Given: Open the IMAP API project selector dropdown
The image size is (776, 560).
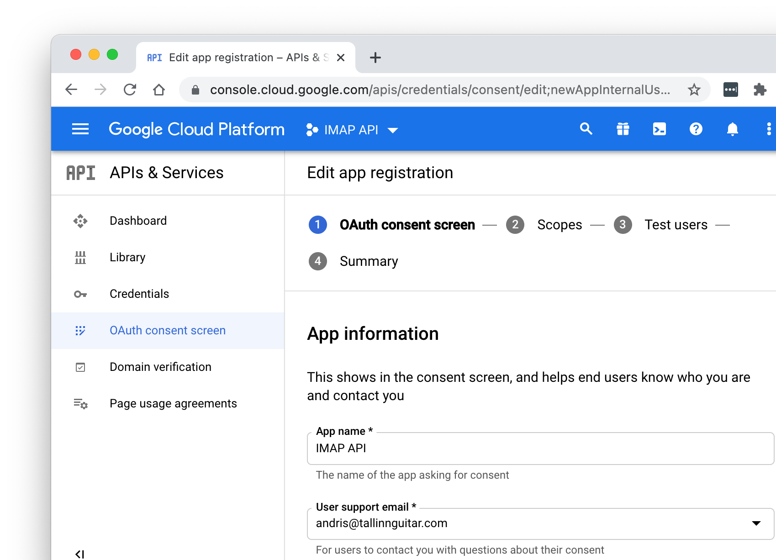Looking at the screenshot, I should [352, 130].
